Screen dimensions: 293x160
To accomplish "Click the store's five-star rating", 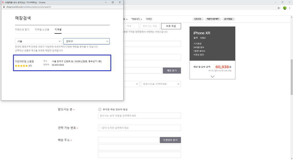I will [x=21, y=66].
